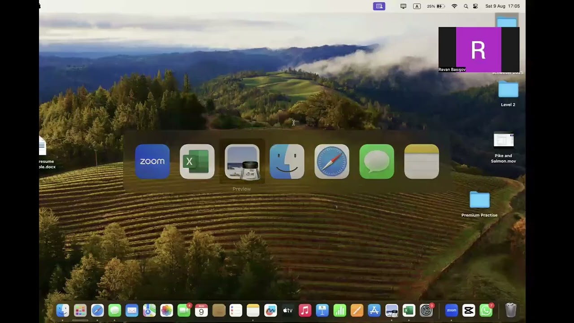This screenshot has height=323, width=574.
Task: Open Spotlight search
Action: (x=466, y=6)
